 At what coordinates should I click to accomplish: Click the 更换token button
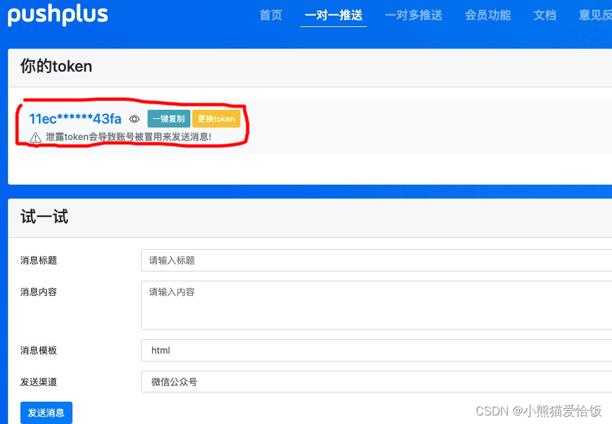click(x=216, y=119)
